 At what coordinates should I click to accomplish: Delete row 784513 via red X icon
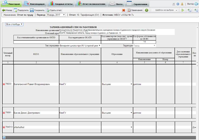point(4,127)
